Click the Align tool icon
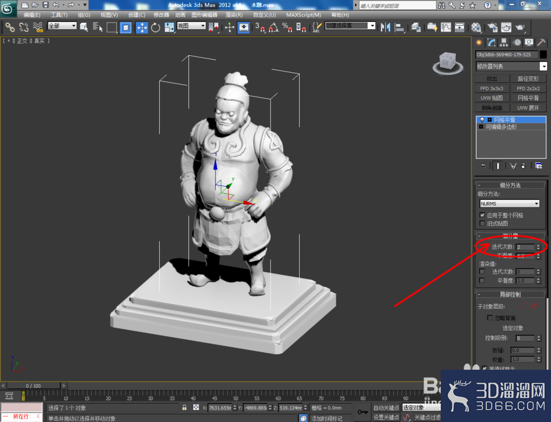Screen dimensions: 551x422 (x=399, y=27)
